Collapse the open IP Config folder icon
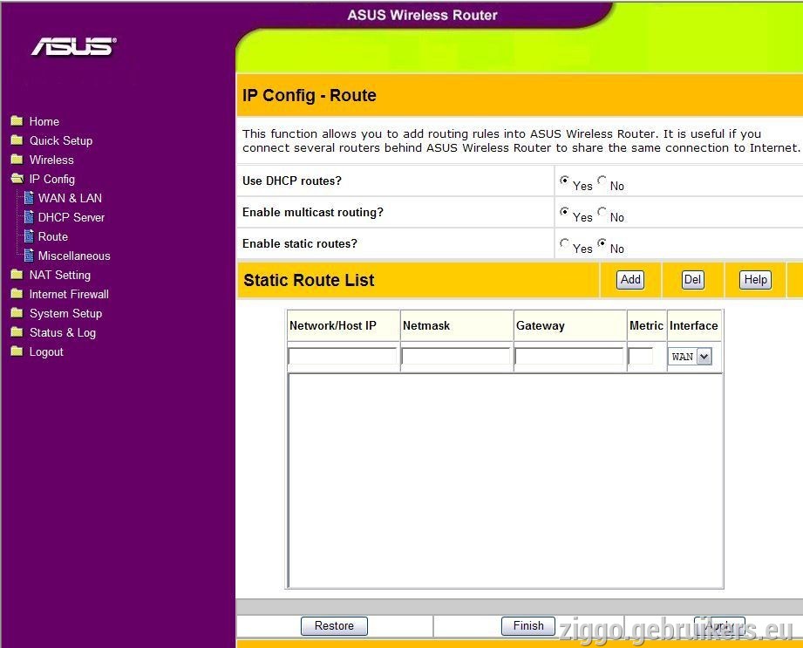 click(17, 178)
